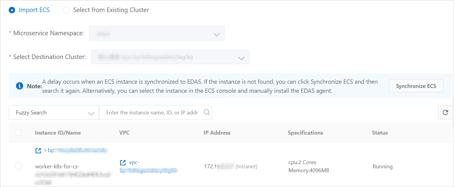Viewport: 454px width, 187px height.
Task: Click the Status column header
Action: pos(380,133)
